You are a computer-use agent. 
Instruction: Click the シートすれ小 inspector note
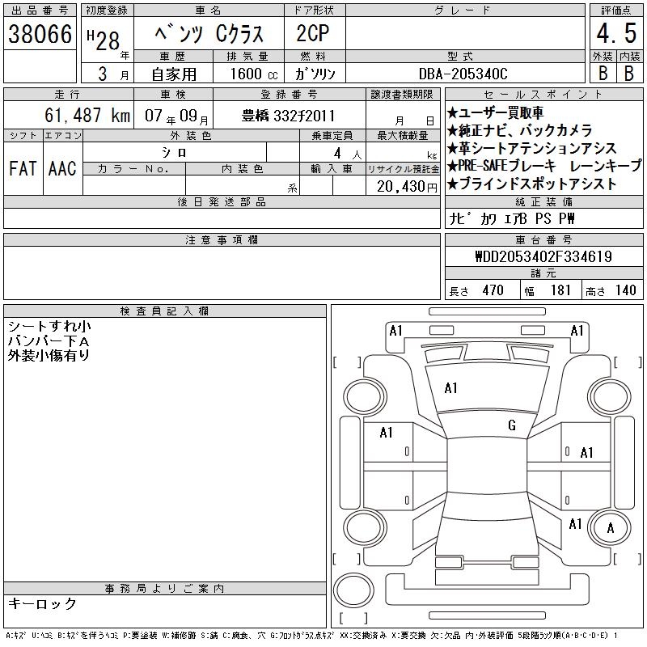[x=49, y=327]
